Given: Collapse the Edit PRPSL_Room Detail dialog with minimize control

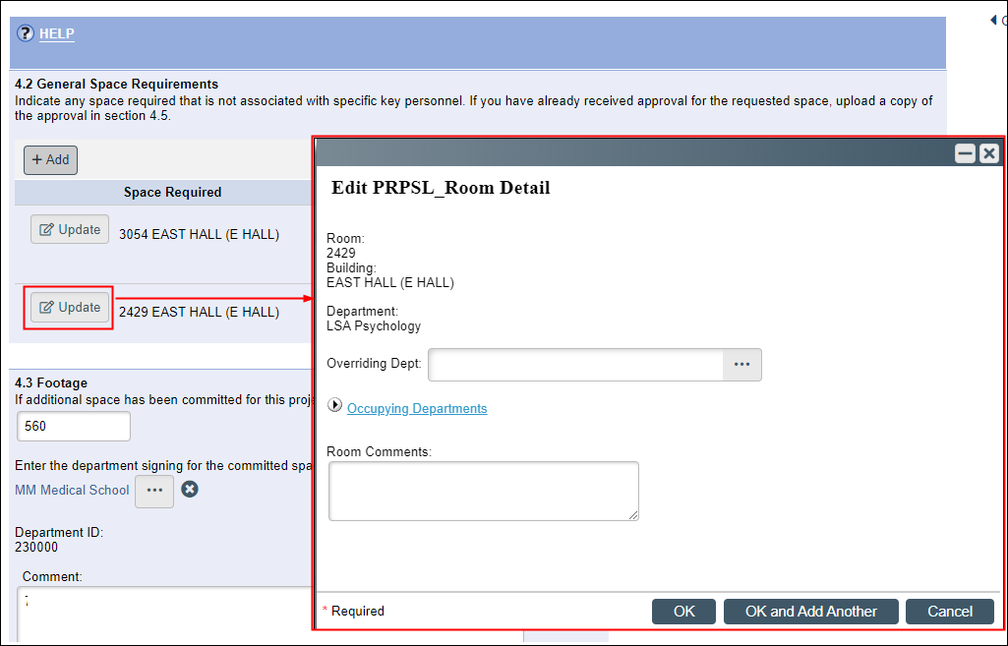Looking at the screenshot, I should coord(966,153).
